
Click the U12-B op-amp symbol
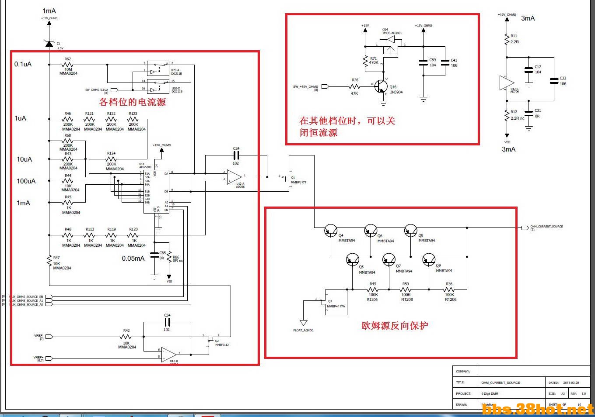pyautogui.click(x=169, y=355)
